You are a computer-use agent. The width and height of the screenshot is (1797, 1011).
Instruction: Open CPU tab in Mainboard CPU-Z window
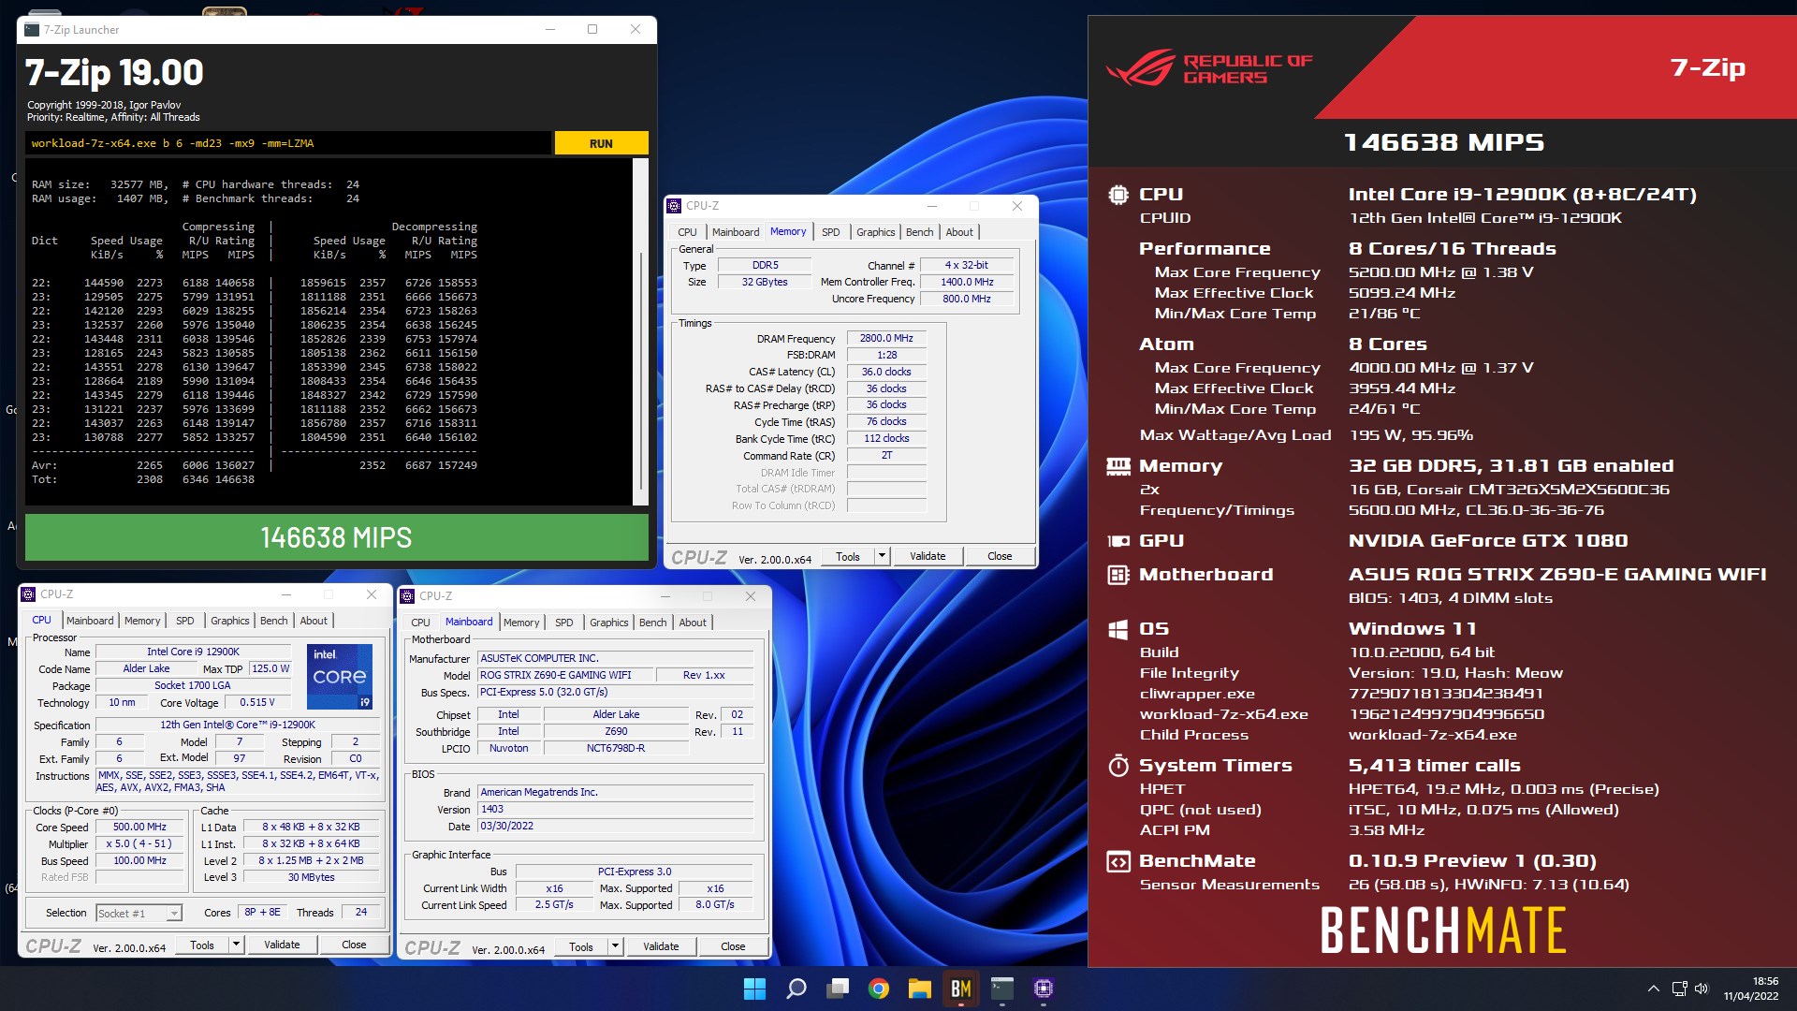tap(420, 623)
